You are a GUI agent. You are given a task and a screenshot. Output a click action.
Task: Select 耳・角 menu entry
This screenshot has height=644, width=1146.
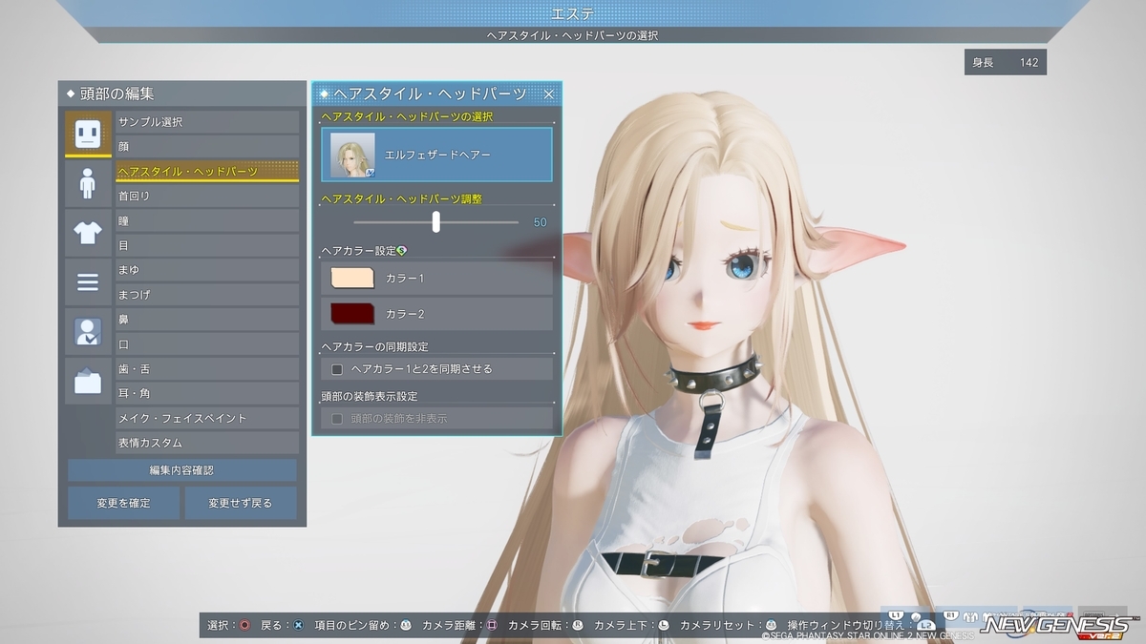[x=207, y=393]
